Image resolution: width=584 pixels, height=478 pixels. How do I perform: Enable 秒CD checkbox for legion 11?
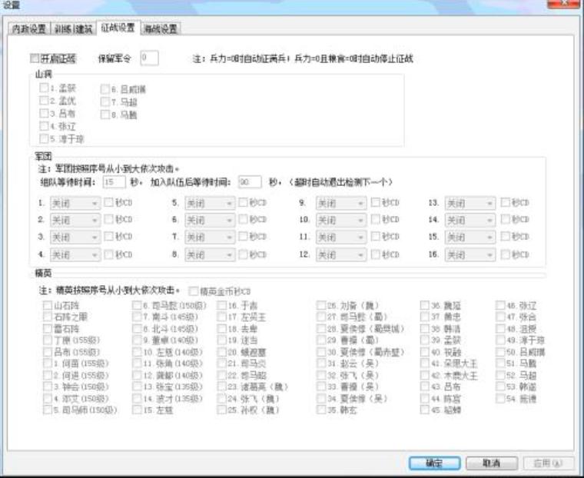(x=376, y=236)
